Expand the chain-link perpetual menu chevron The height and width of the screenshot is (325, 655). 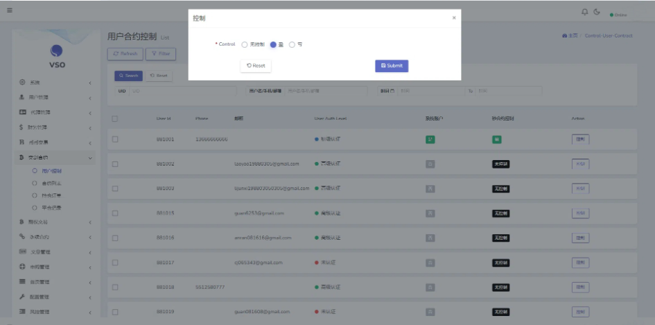click(x=90, y=237)
